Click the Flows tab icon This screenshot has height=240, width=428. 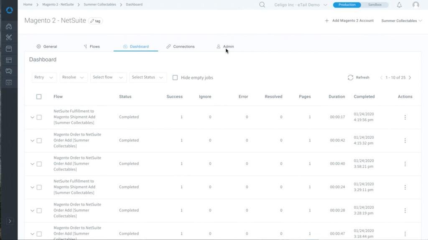(85, 47)
